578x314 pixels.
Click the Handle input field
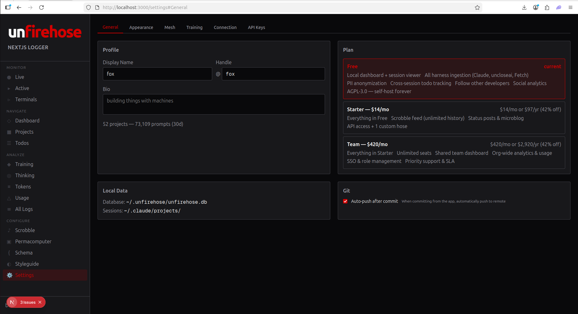click(x=273, y=74)
